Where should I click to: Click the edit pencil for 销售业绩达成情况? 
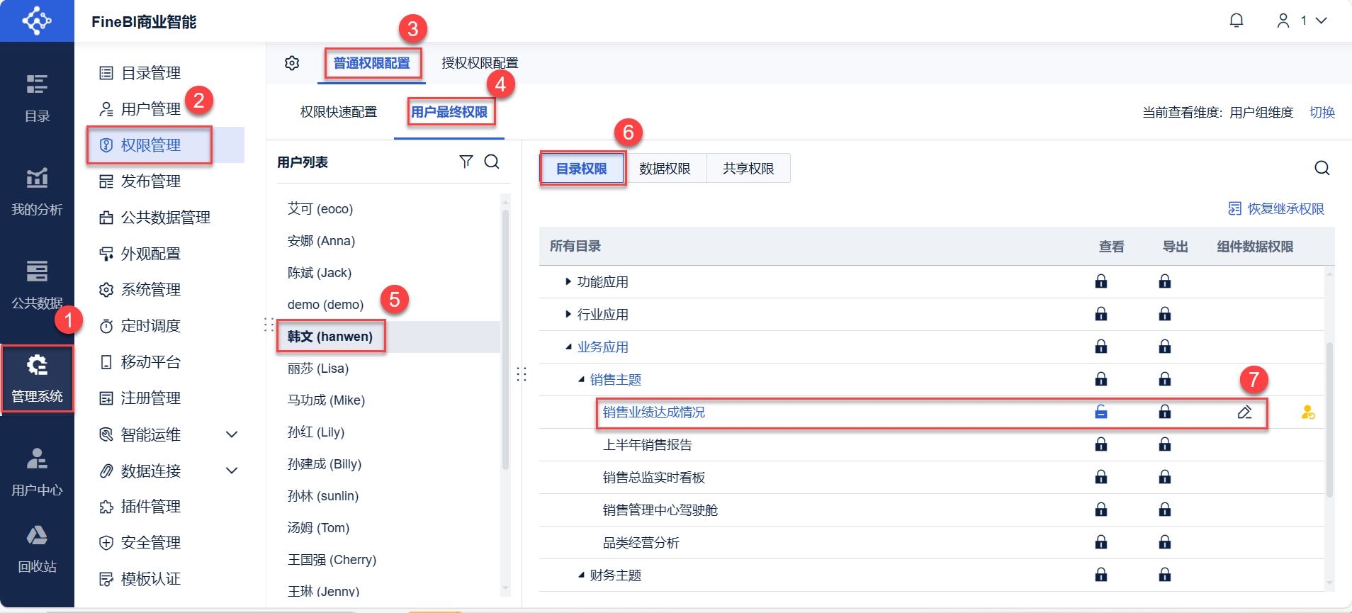[1244, 412]
